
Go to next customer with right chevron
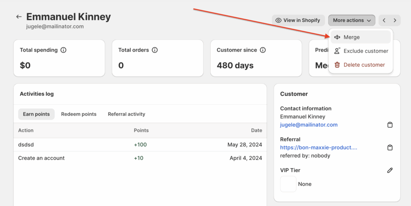[x=395, y=20]
